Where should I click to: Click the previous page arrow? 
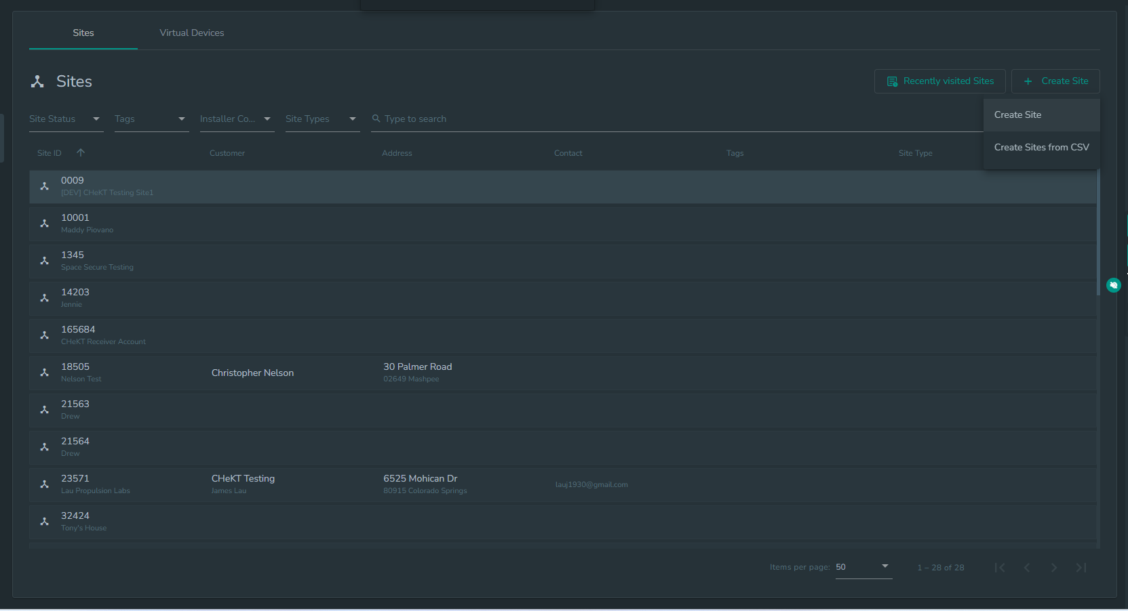point(1027,568)
